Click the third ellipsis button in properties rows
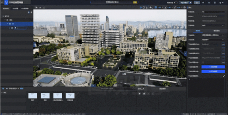 223,53
